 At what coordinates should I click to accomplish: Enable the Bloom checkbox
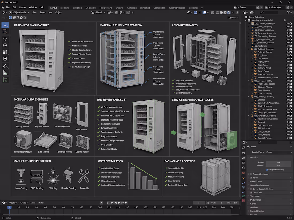coord(251,178)
